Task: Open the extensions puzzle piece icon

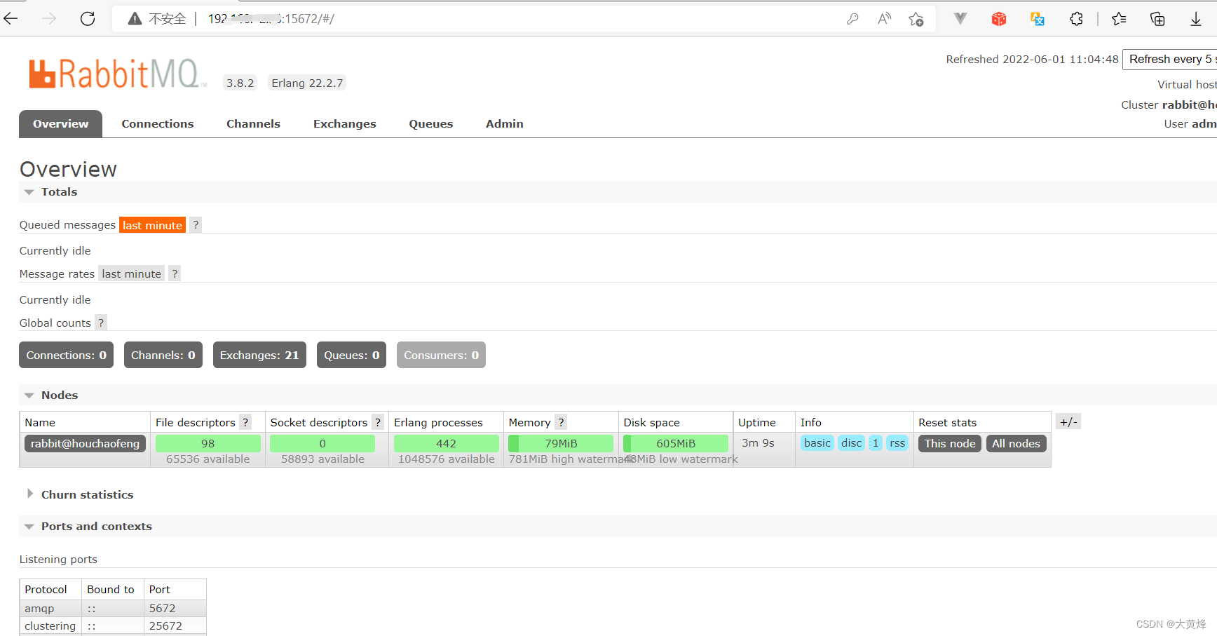Action: [x=1076, y=19]
